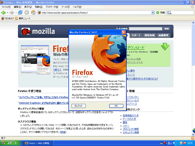Image resolution: width=195 pixels, height=146 pixels.
Task: Click the IME あ input mode indicator
Action: (169, 143)
